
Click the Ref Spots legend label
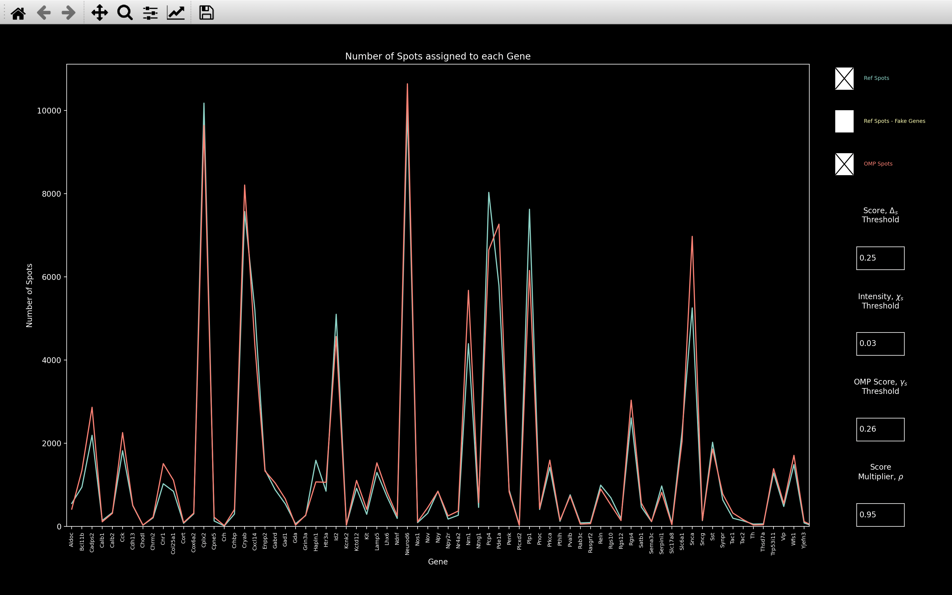[x=876, y=78]
